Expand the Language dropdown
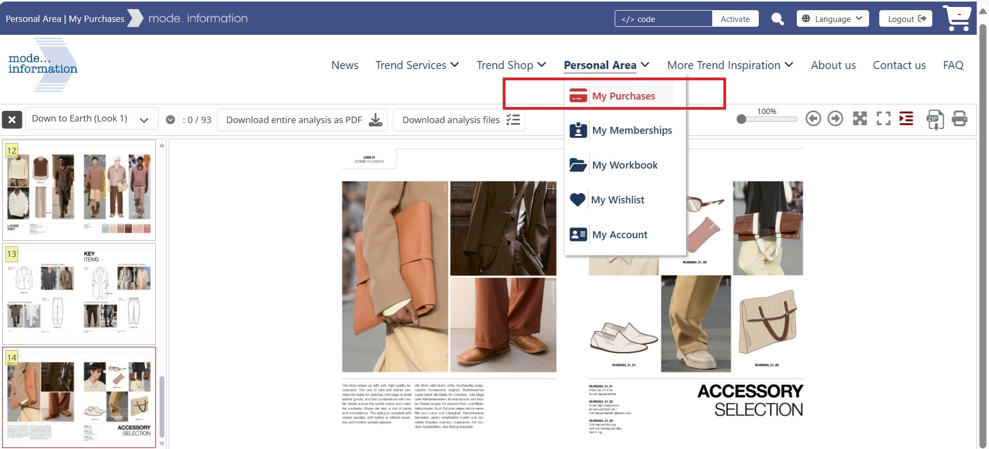The image size is (989, 449). pyautogui.click(x=832, y=19)
